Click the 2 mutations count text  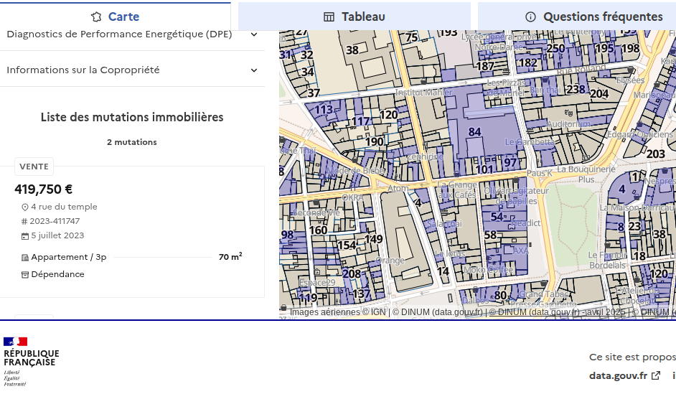click(132, 142)
